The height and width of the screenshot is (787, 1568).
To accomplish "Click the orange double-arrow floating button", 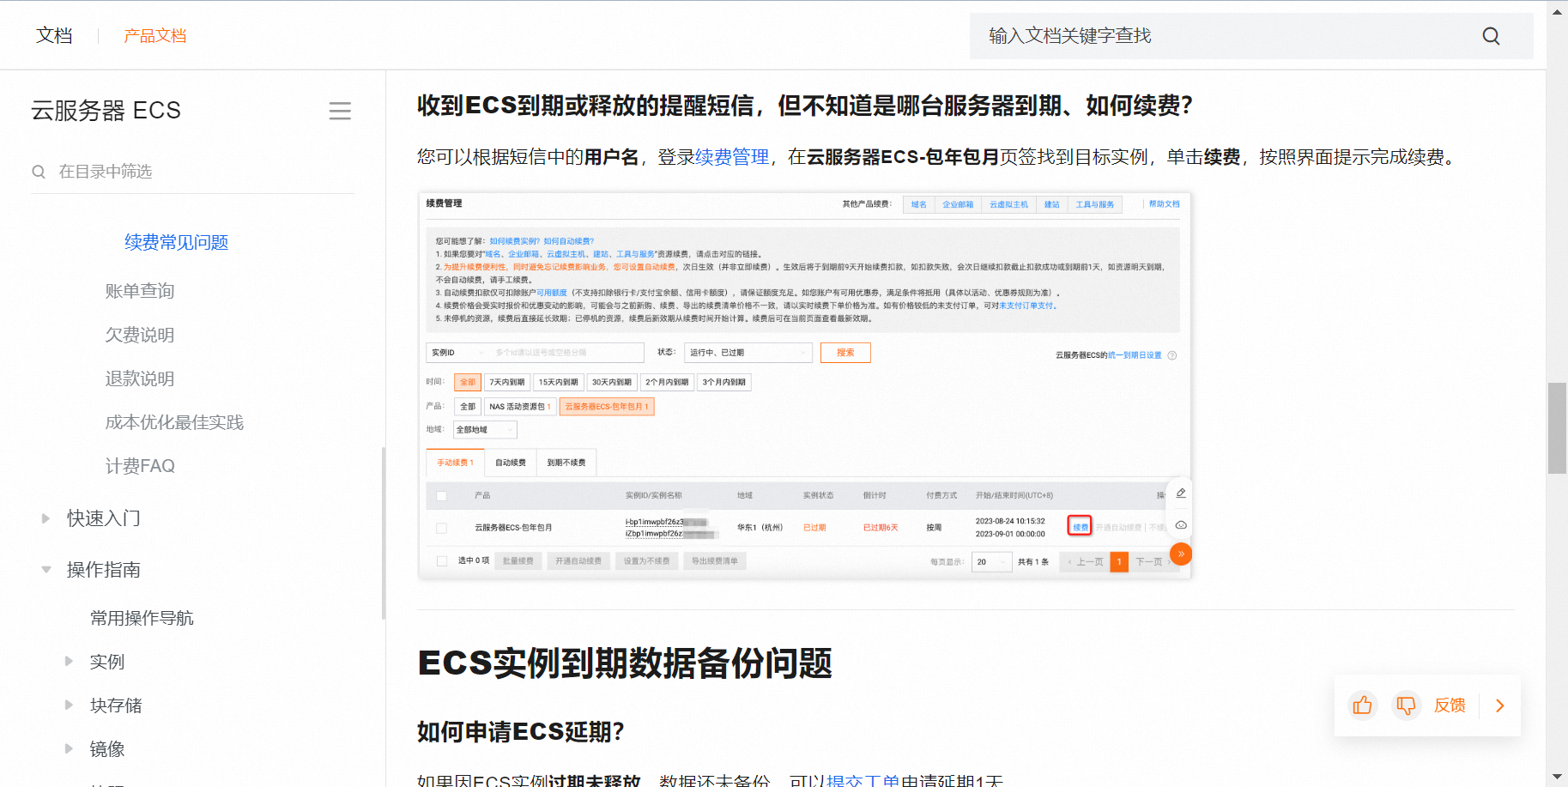I will pos(1181,554).
